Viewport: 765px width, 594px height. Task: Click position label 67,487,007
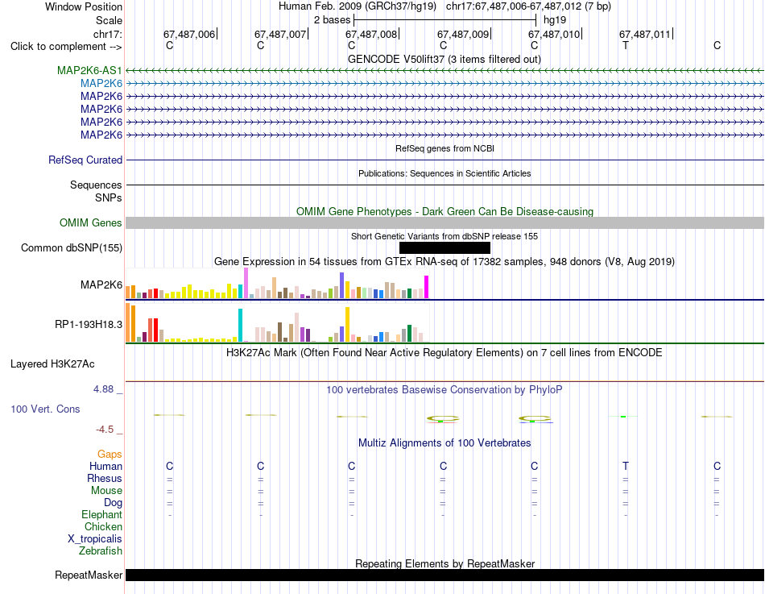tap(280, 34)
